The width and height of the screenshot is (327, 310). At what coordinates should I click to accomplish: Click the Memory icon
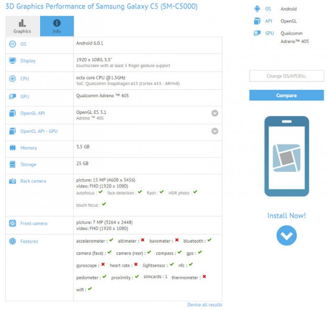click(x=13, y=148)
